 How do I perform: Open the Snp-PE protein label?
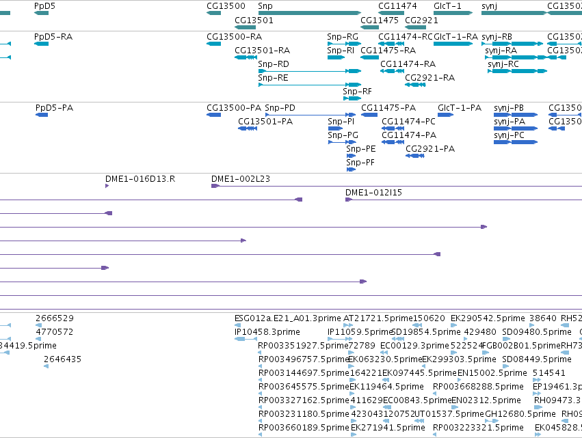(361, 149)
